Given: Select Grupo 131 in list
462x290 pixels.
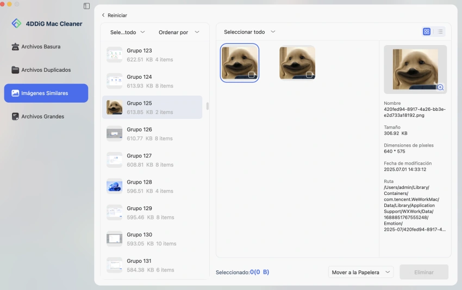Looking at the screenshot, I should coord(152,265).
